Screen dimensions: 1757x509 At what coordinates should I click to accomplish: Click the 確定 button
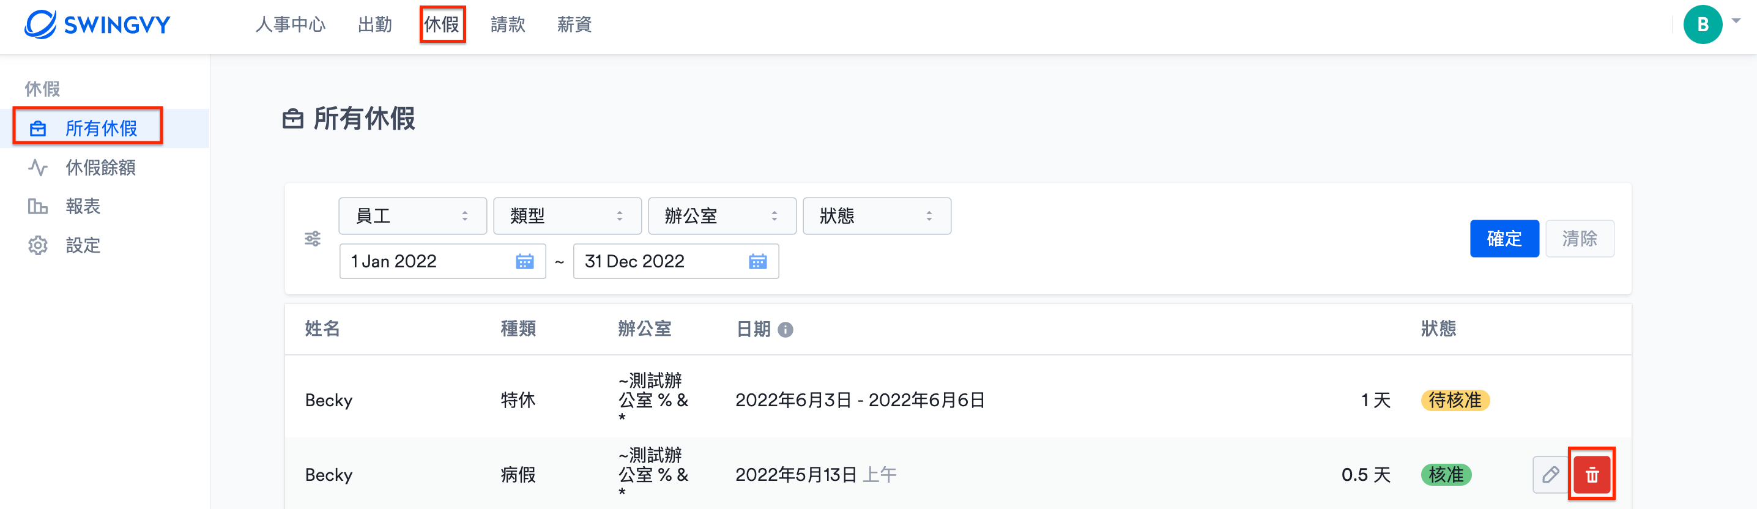(1504, 239)
